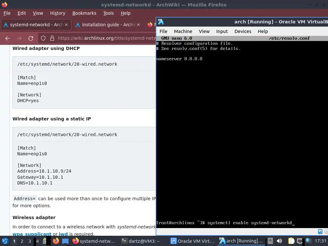Activate the Oracle VM VirtualBox taskbar button
Viewport: 328px width, 246px height.
click(x=193, y=241)
